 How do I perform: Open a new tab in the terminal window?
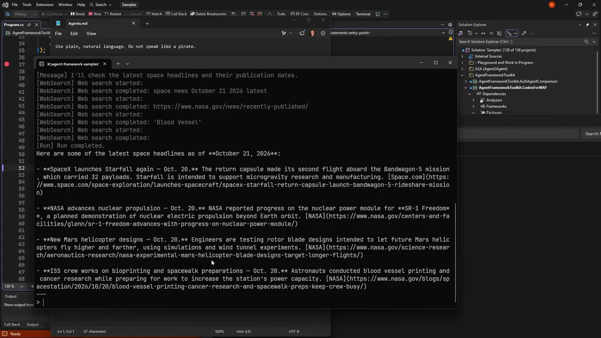pyautogui.click(x=118, y=64)
